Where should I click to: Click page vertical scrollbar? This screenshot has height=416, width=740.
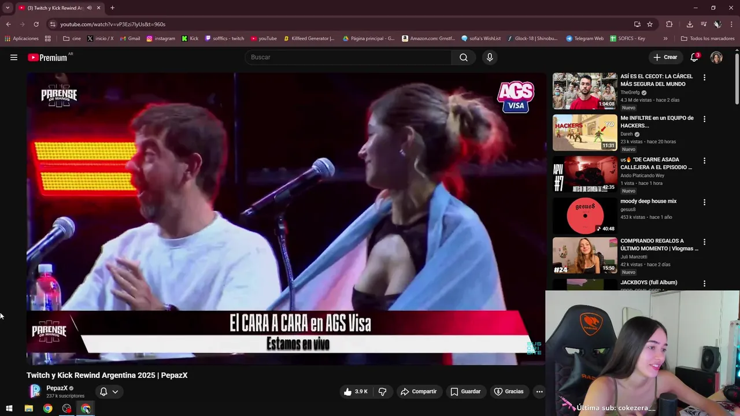tap(737, 78)
